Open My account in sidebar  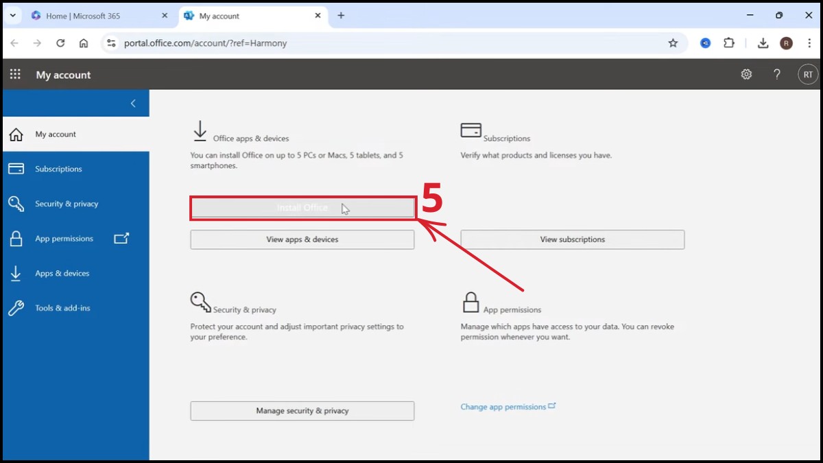75,134
